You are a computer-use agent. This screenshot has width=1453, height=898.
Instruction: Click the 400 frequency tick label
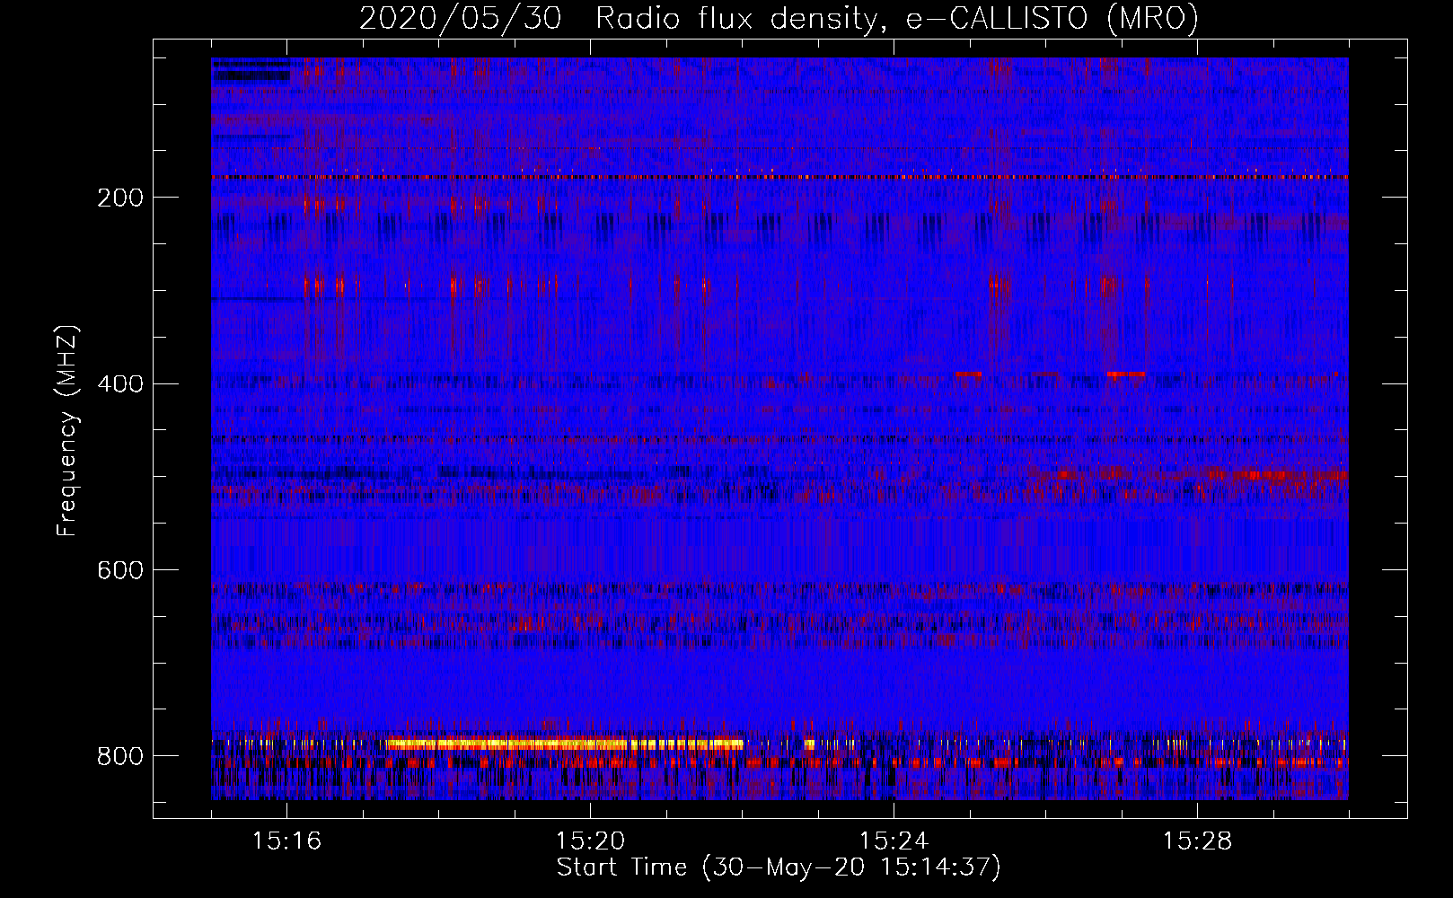tap(120, 384)
